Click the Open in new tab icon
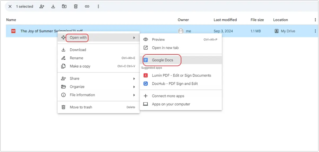Image resolution: width=319 pixels, height=152 pixels. [145, 48]
